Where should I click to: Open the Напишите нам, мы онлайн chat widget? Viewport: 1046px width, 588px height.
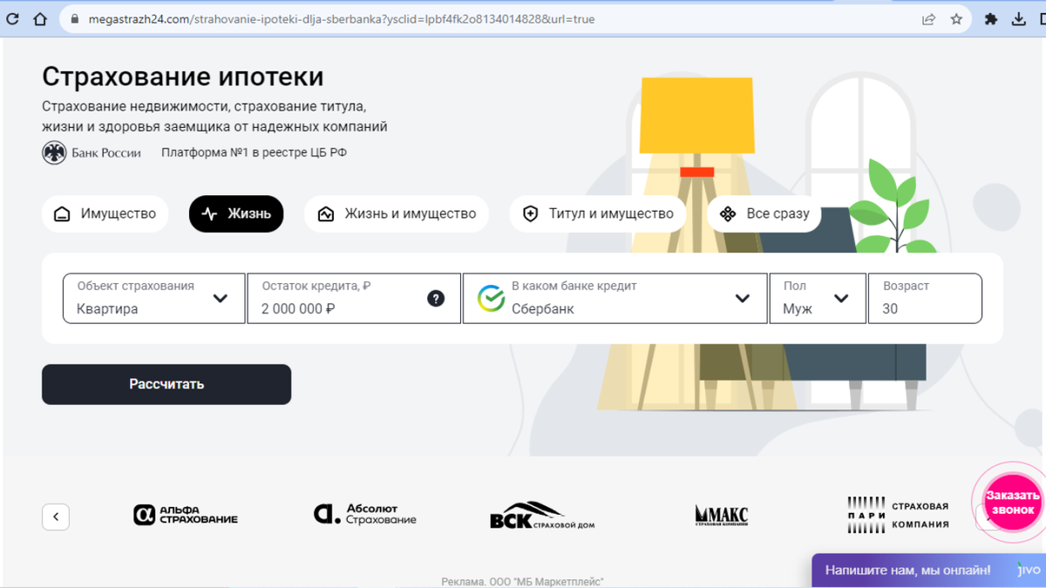pyautogui.click(x=928, y=571)
